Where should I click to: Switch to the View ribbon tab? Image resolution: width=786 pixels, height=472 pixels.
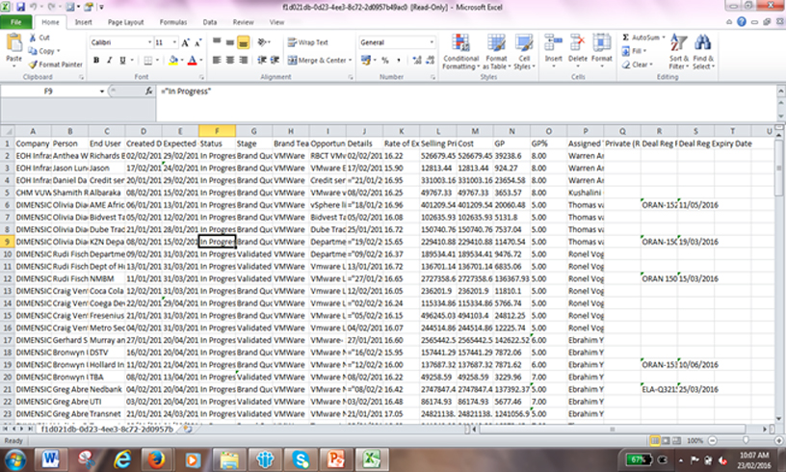click(276, 22)
